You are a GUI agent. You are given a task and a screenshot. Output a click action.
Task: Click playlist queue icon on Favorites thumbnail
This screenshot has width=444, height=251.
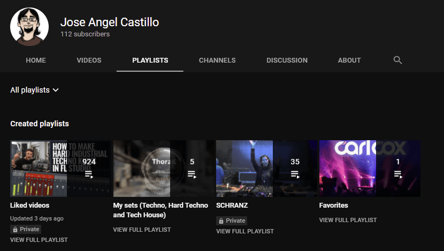coord(398,174)
